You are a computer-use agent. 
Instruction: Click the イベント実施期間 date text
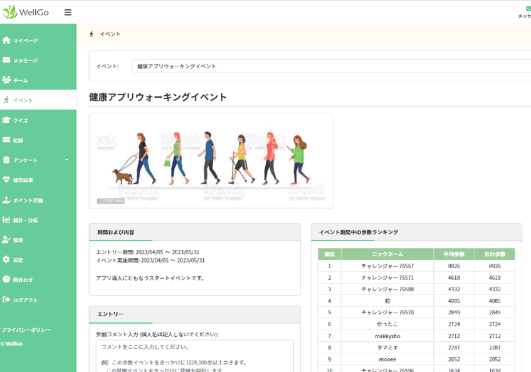150,261
